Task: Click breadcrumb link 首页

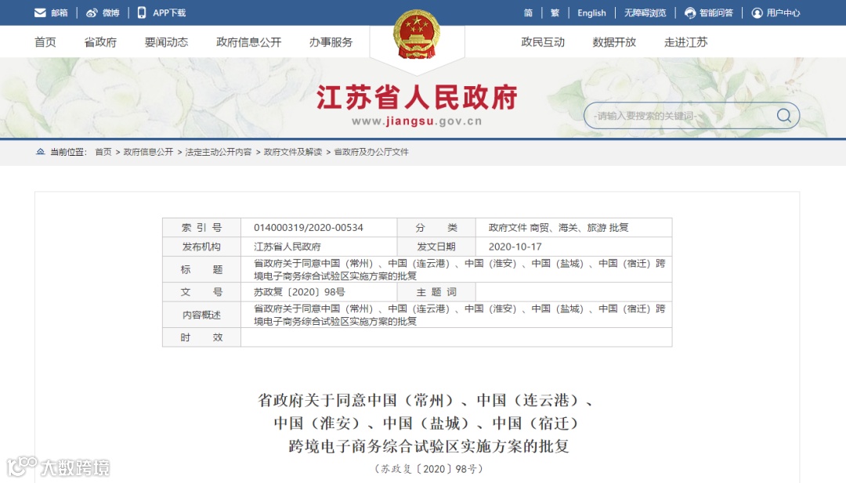Action: pyautogui.click(x=103, y=152)
